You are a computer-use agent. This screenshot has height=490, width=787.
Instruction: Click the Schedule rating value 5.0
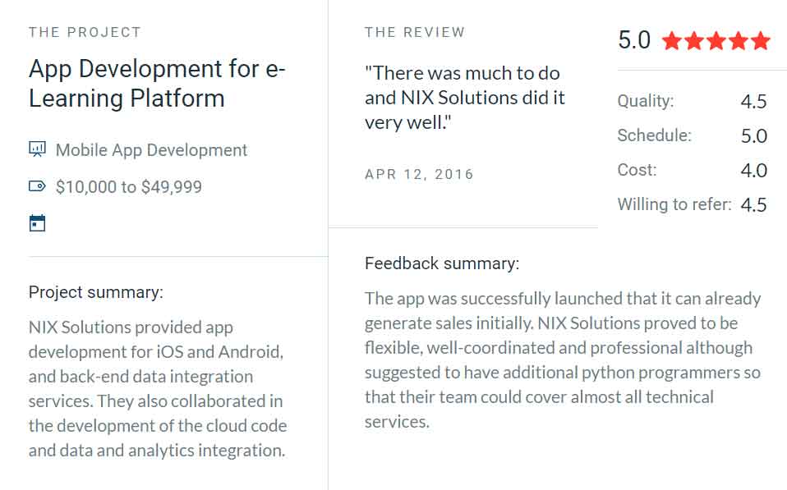tap(754, 136)
